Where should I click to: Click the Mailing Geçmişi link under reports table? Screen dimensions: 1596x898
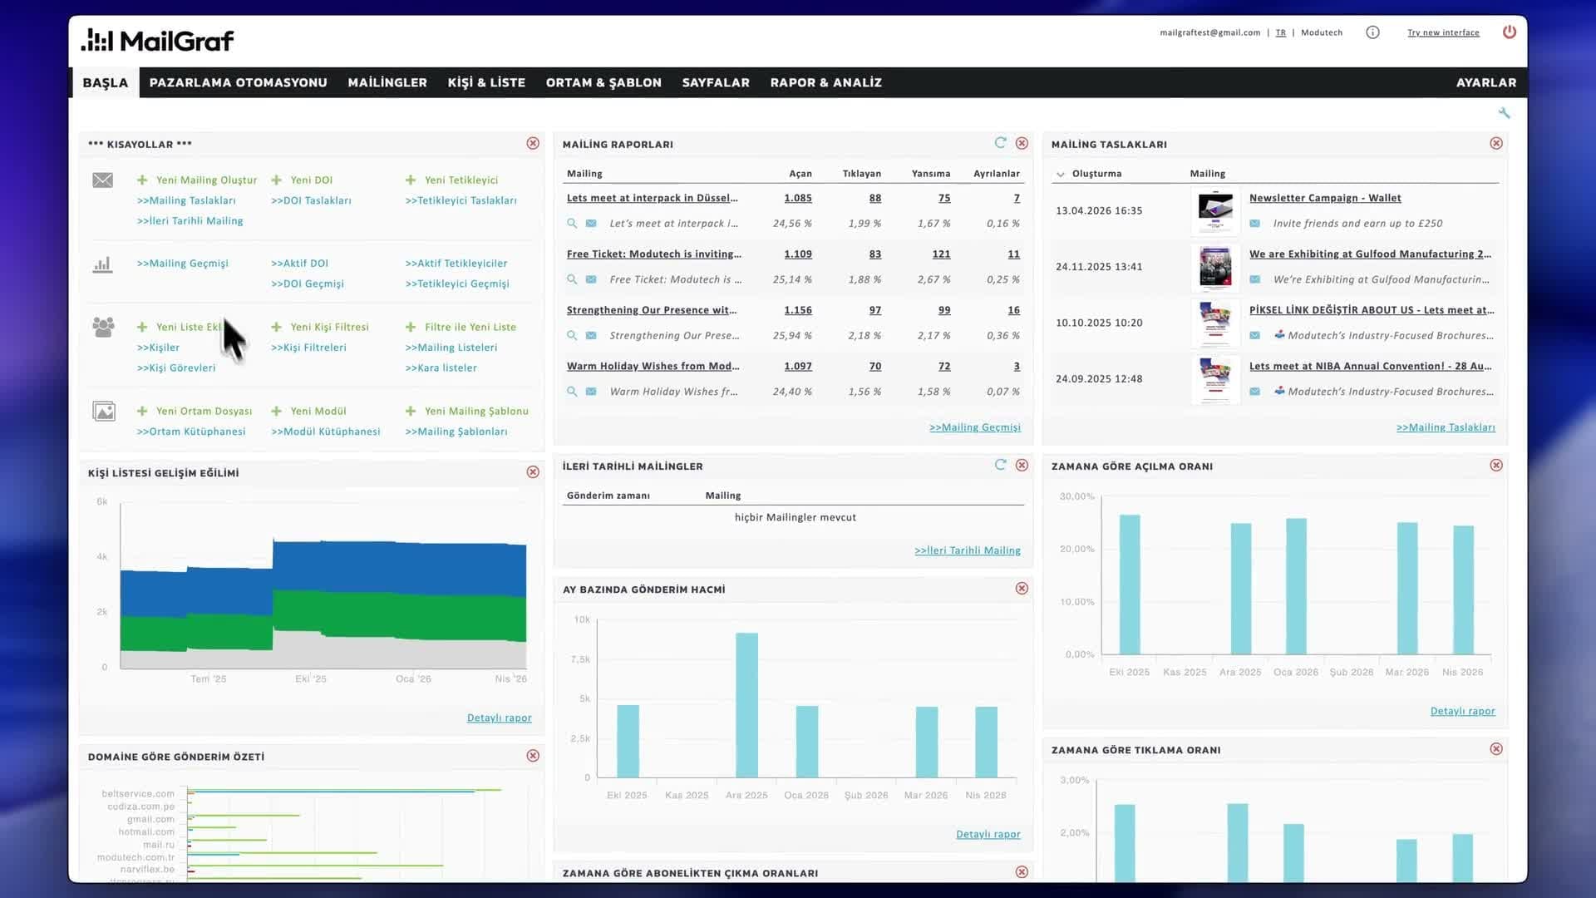pos(975,427)
